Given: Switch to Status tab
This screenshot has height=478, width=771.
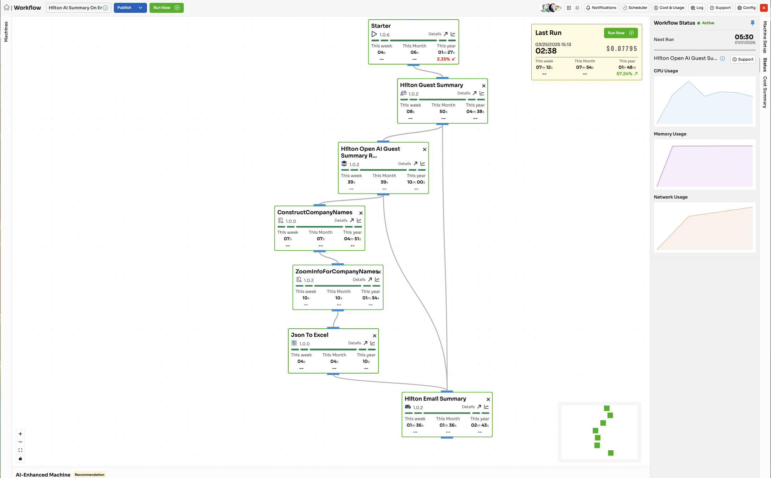Looking at the screenshot, I should tap(765, 65).
